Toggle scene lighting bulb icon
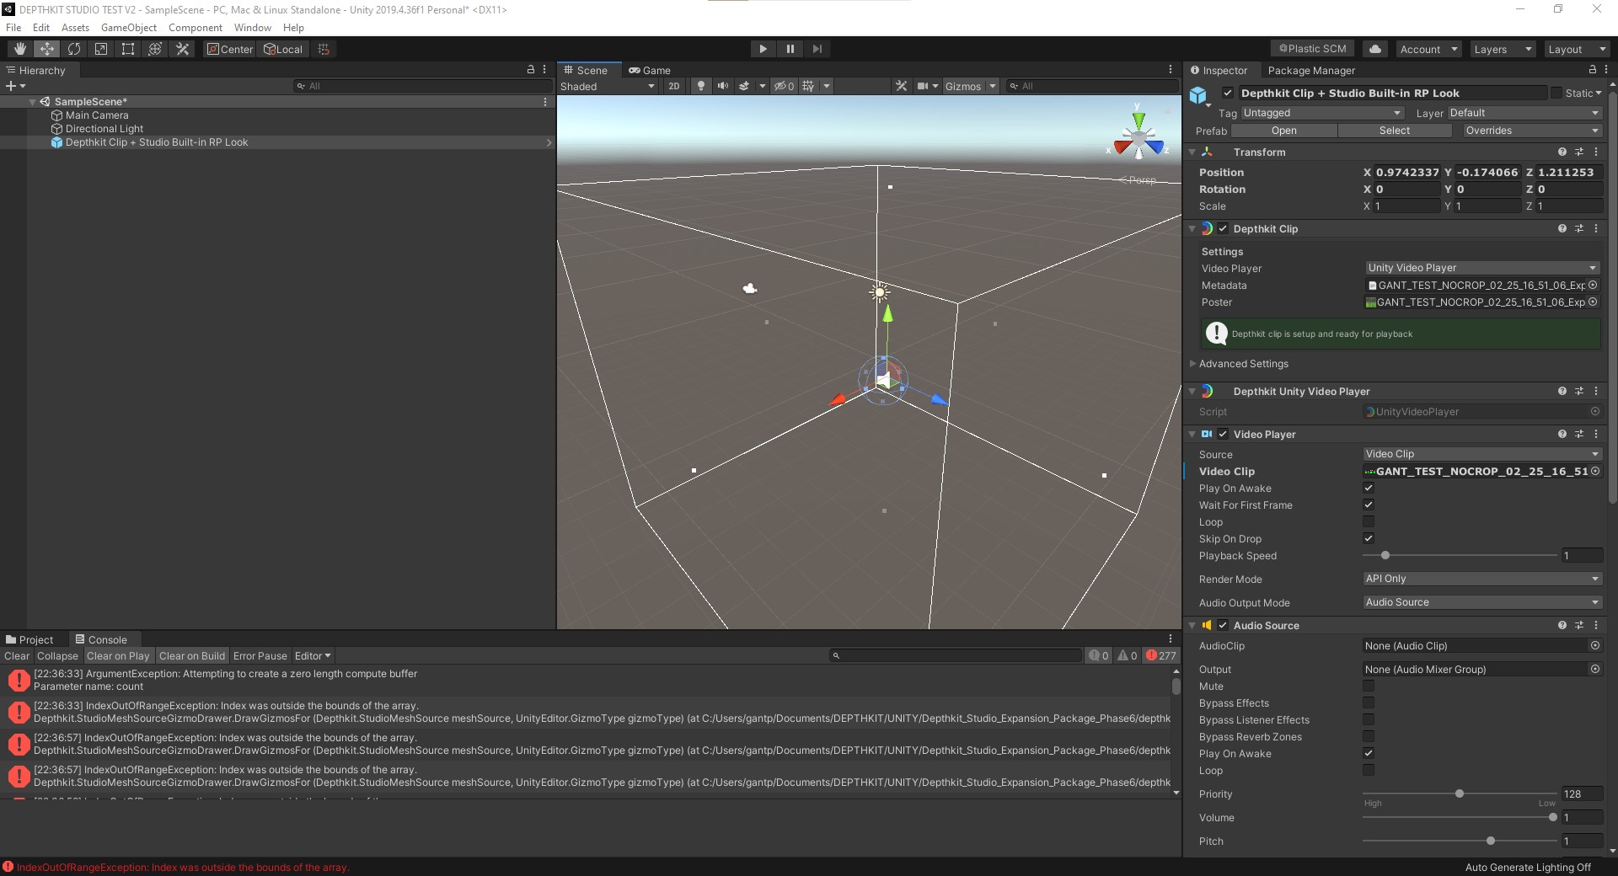 coord(700,86)
